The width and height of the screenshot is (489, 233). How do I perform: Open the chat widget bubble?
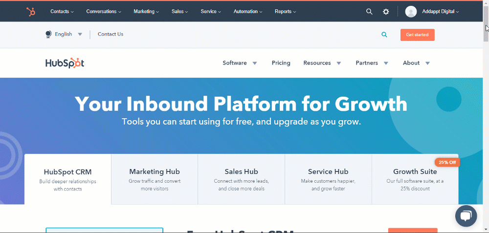466,216
